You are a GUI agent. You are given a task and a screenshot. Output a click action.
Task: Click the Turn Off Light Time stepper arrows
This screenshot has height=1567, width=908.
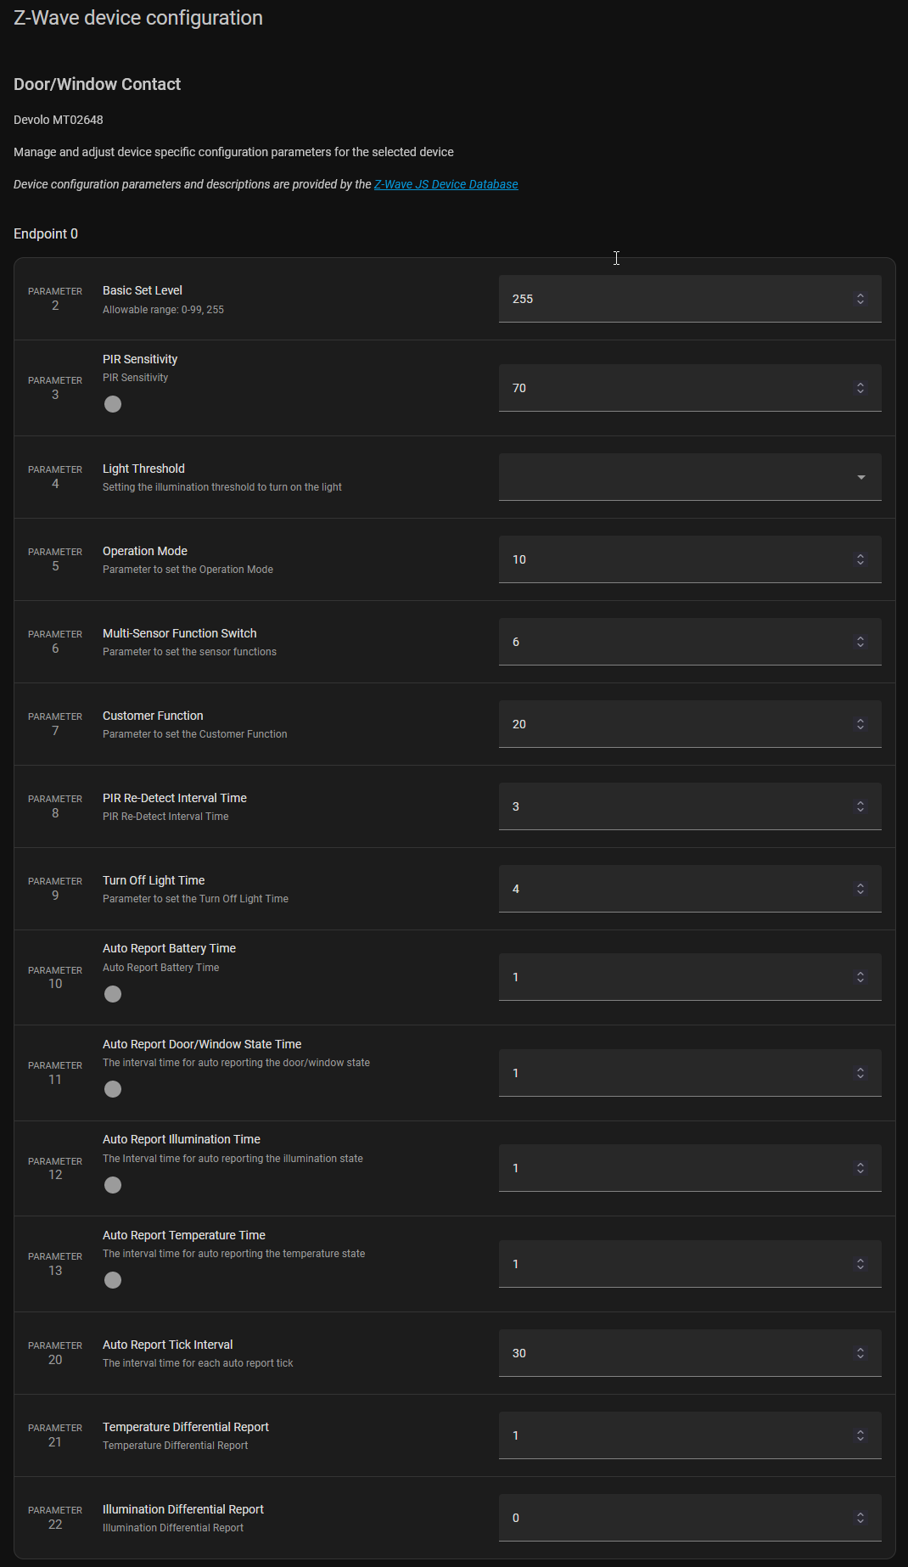[860, 889]
